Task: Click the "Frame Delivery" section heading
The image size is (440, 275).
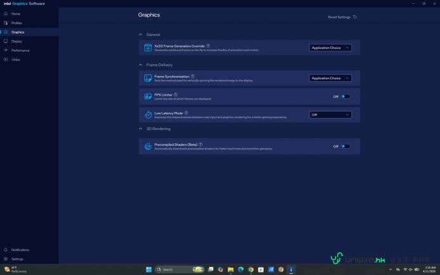Action: 159,65
